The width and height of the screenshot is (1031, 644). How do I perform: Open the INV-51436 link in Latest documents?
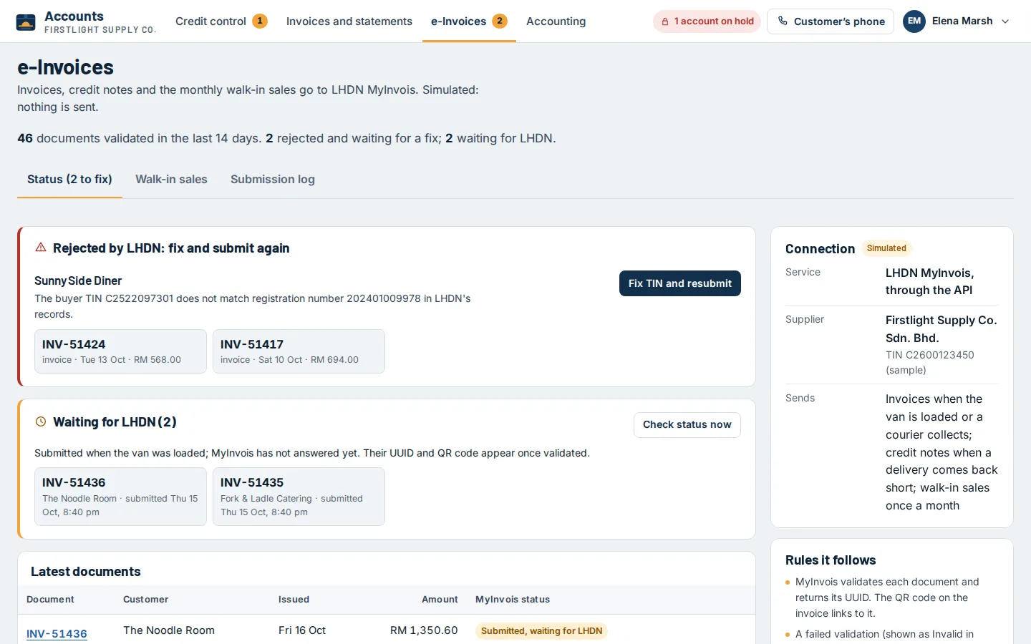tap(57, 633)
